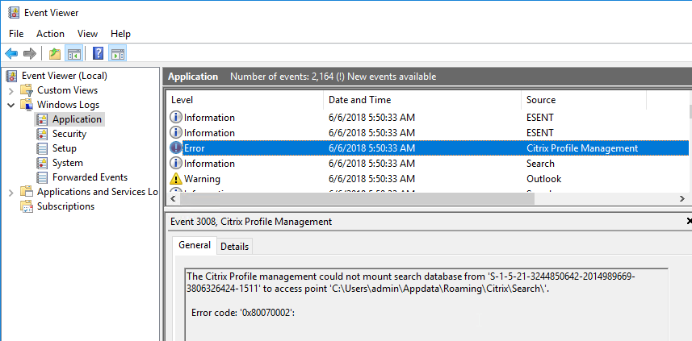692x341 pixels.
Task: Click Information icon of Search event row
Action: click(176, 164)
